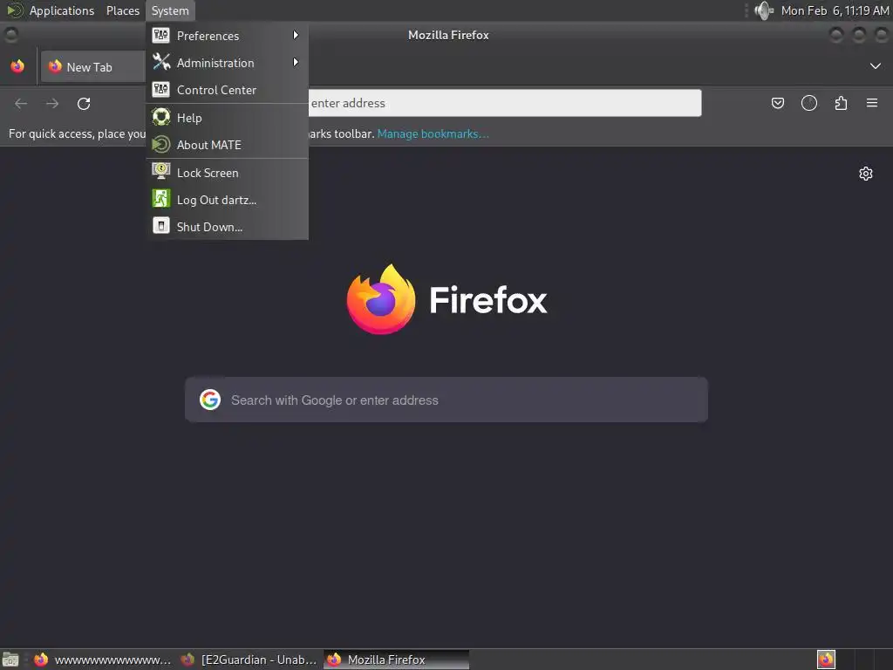Click Mozilla Firefox taskbar button
The image size is (893, 670).
(397, 660)
